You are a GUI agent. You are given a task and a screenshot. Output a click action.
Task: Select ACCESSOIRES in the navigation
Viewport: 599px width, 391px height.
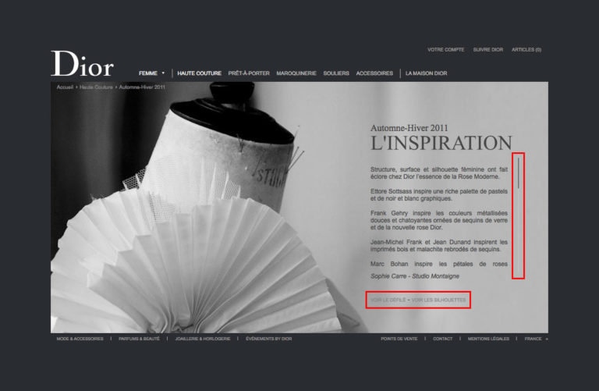(374, 73)
